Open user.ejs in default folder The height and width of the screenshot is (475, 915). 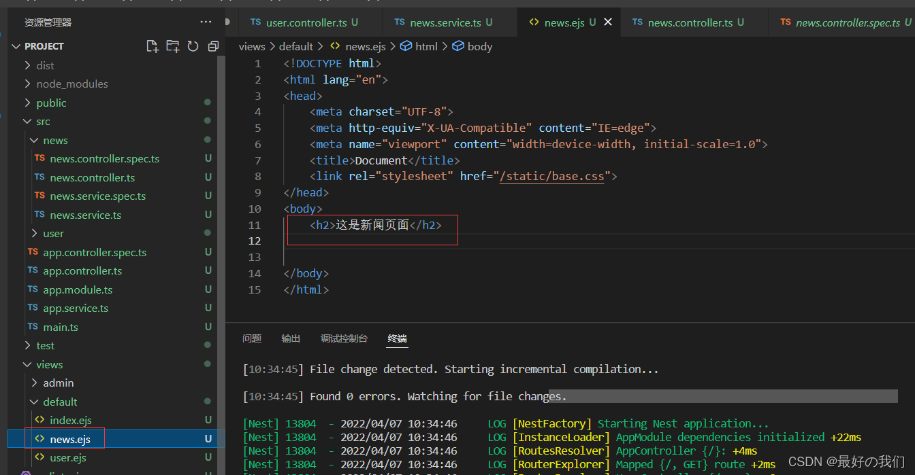tap(68, 458)
